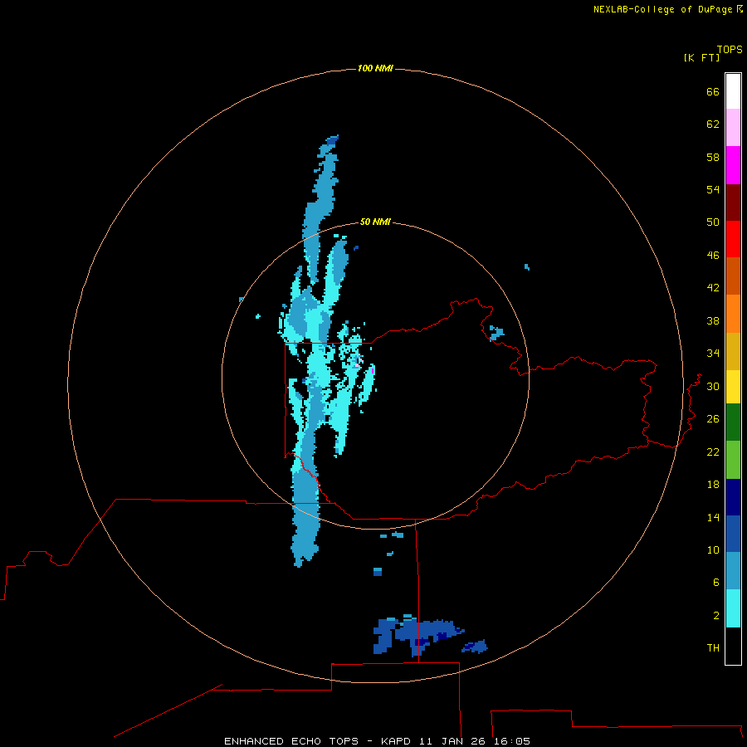747x747 pixels.
Task: Click the dark orange 42 kft swatch
Action: 733,276
